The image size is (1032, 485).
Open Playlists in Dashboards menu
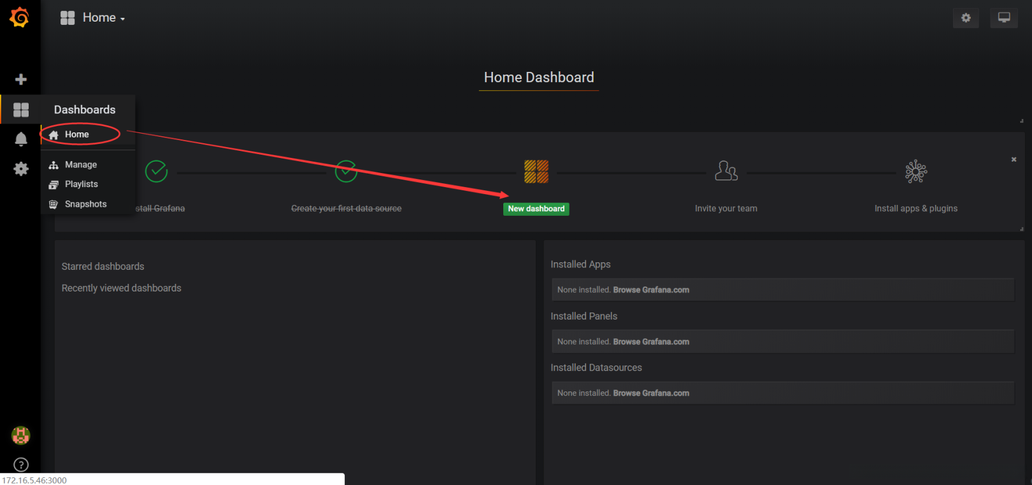[x=82, y=184]
